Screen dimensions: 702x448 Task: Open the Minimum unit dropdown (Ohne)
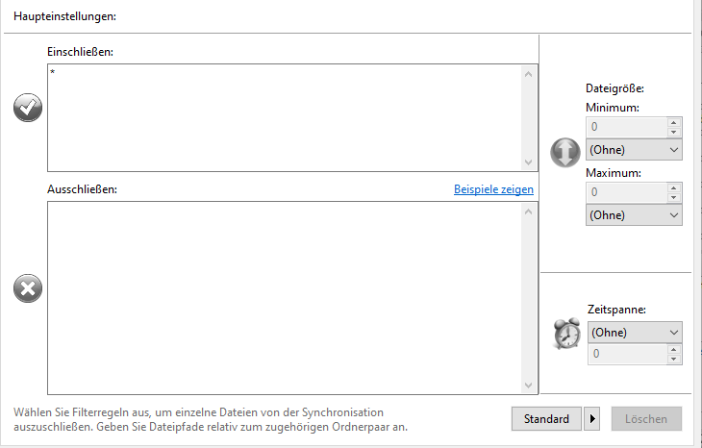(634, 149)
